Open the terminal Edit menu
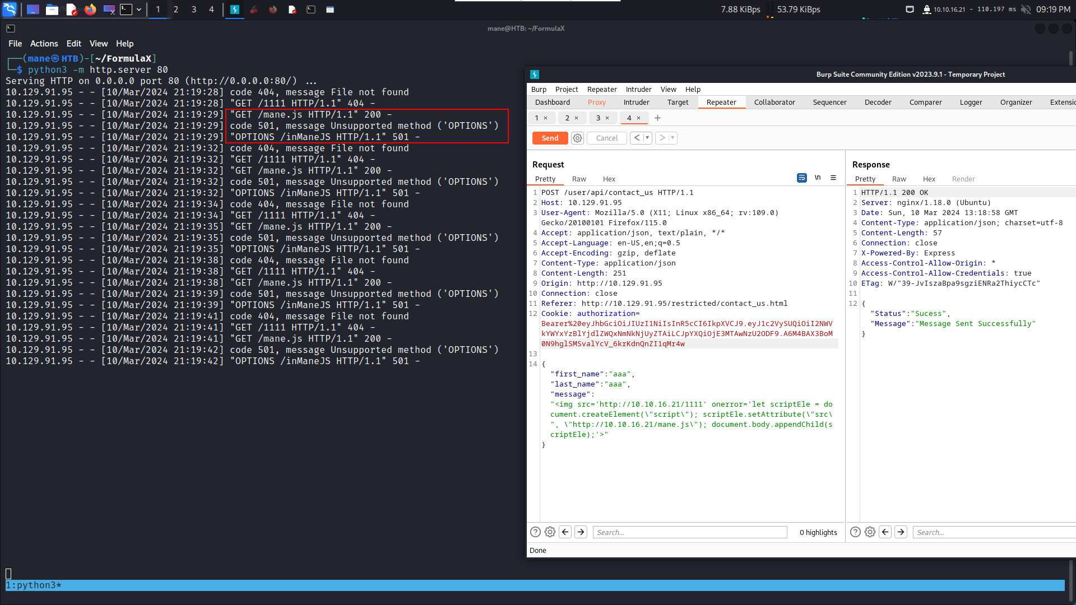 [73, 43]
